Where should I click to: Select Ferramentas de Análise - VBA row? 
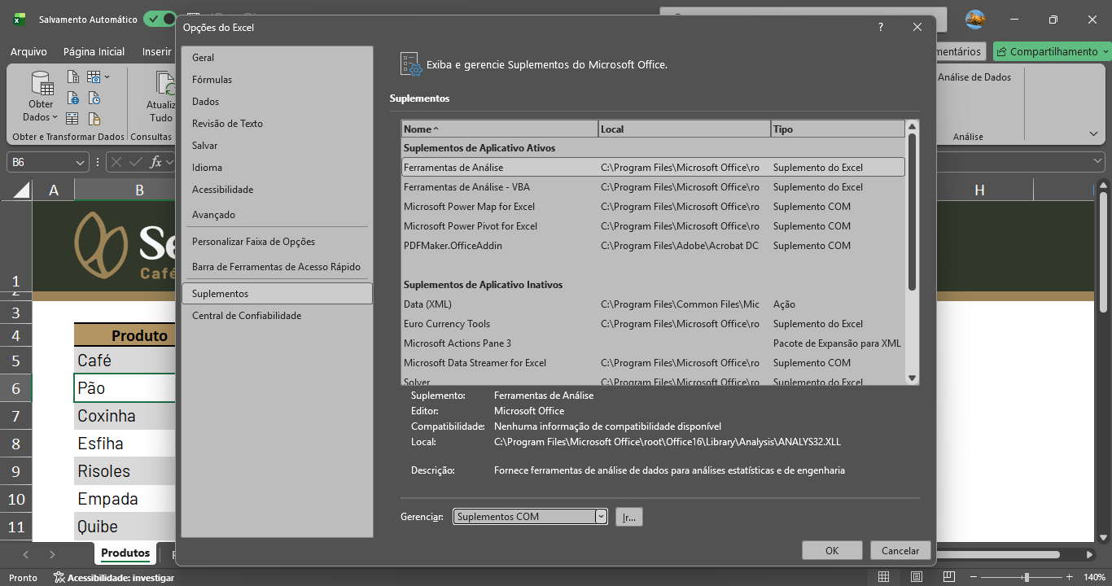(x=653, y=187)
